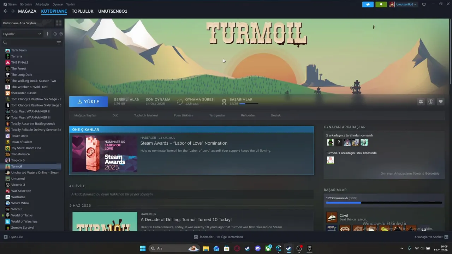Open the Yardım menu
This screenshot has height=254, width=452.
point(71,4)
